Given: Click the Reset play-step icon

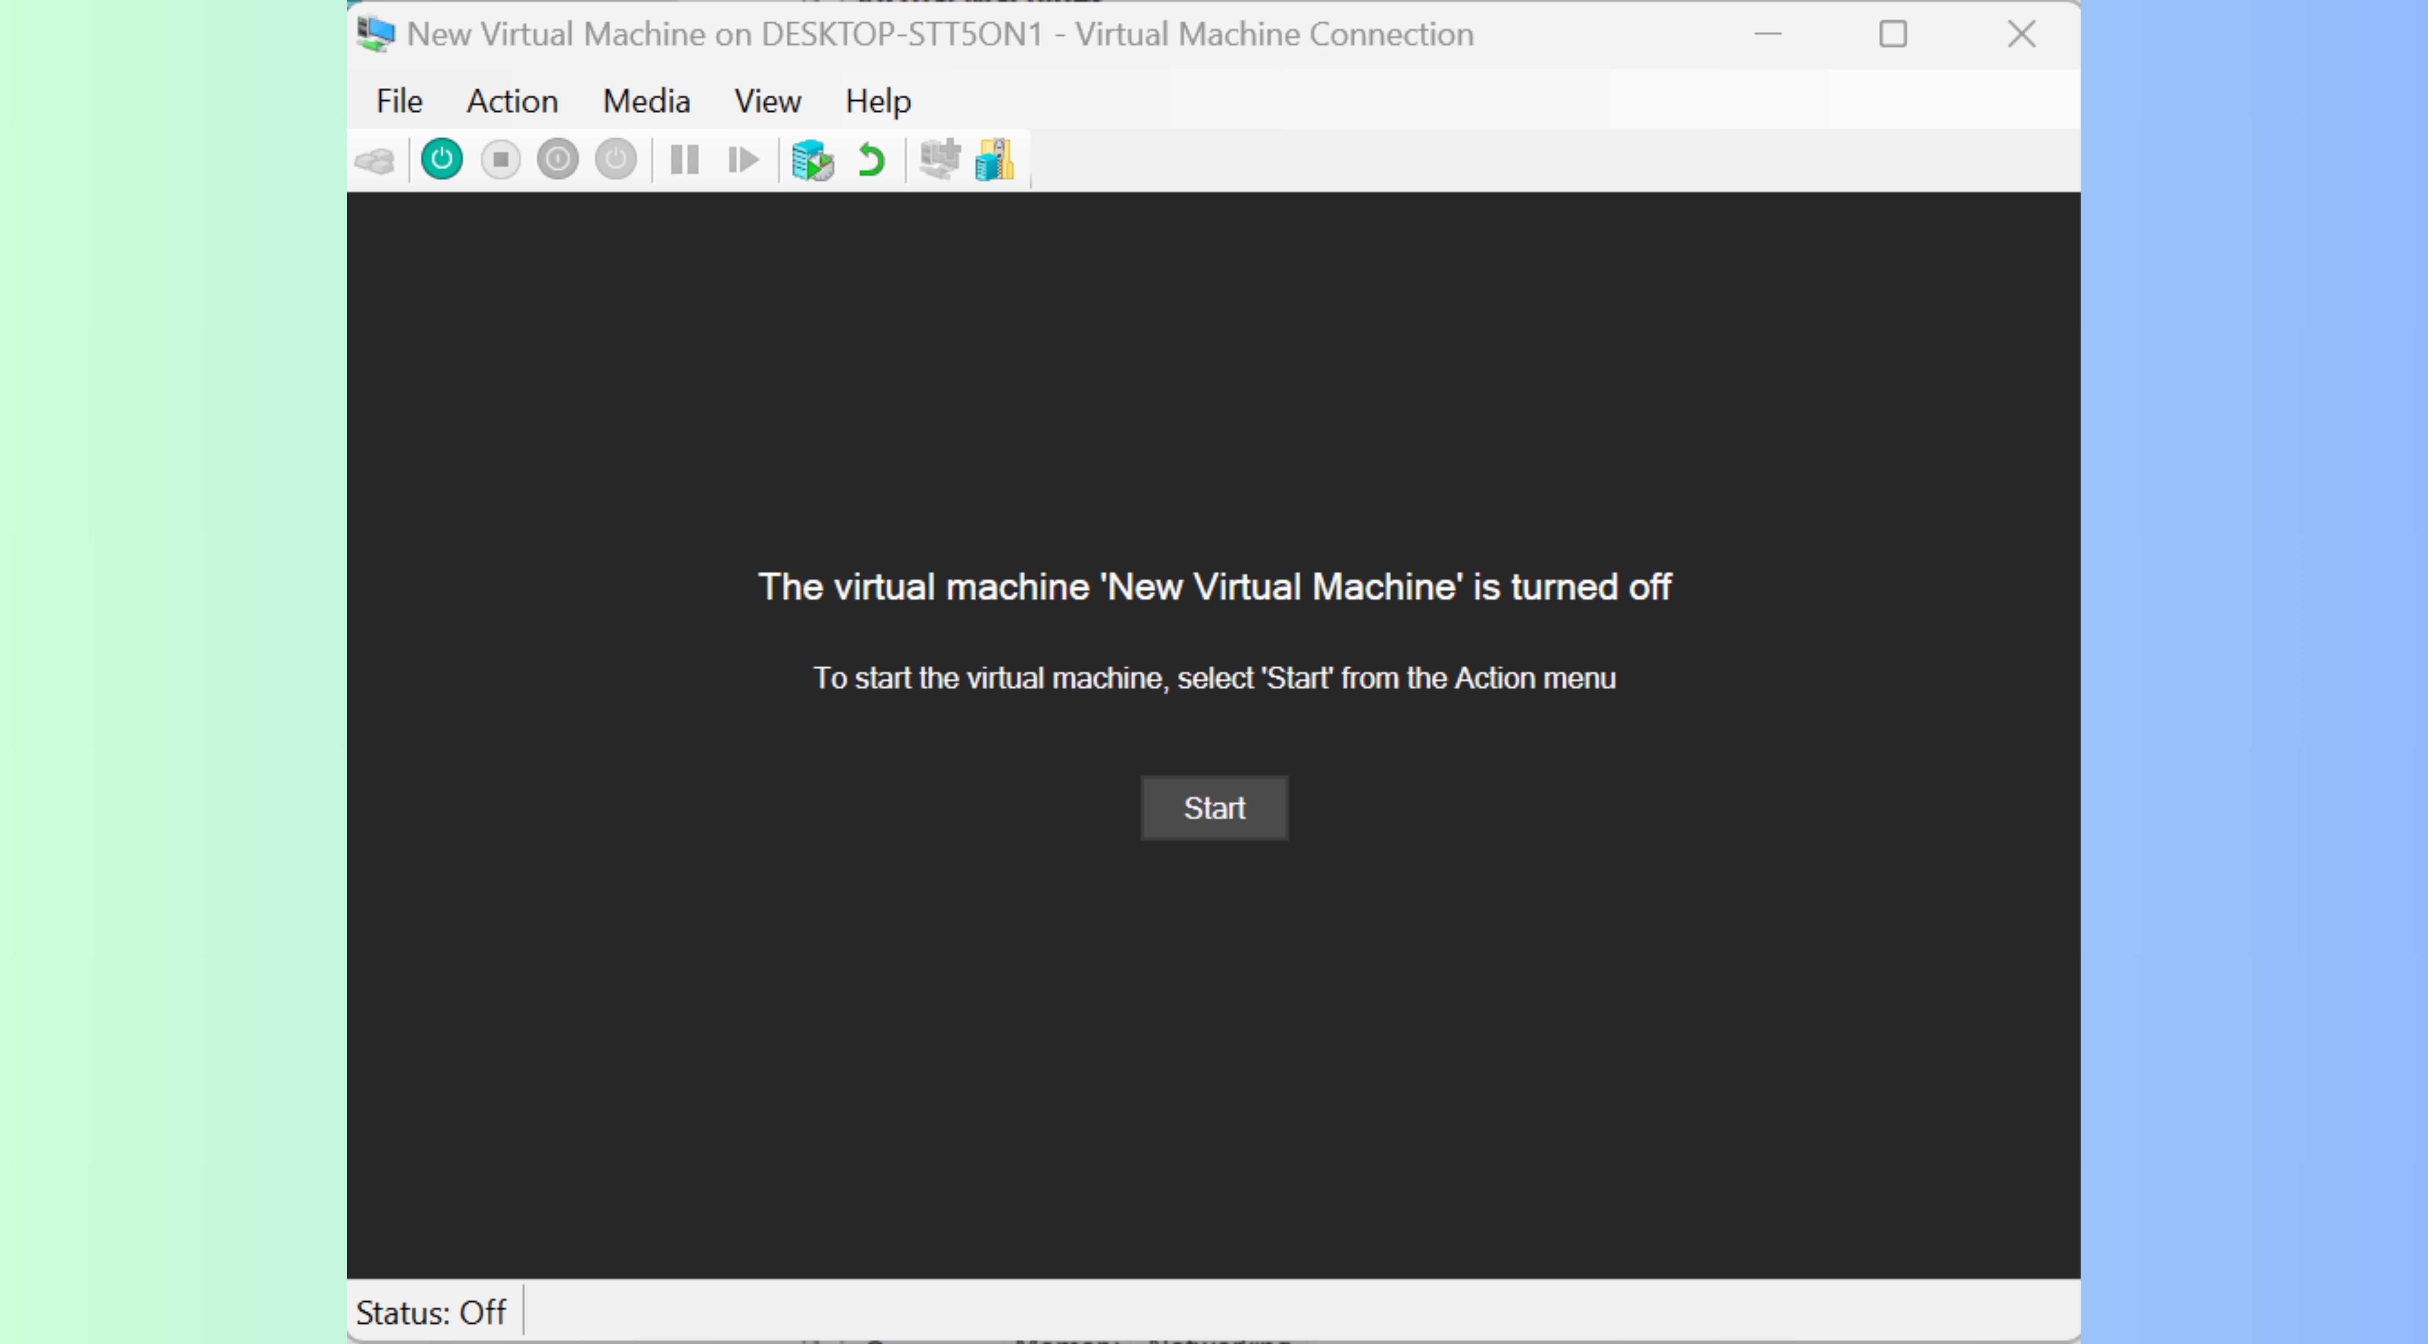Looking at the screenshot, I should pos(744,159).
